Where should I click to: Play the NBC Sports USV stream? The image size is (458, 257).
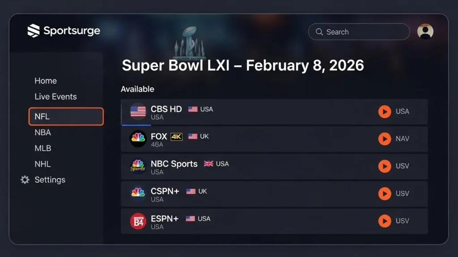(385, 166)
